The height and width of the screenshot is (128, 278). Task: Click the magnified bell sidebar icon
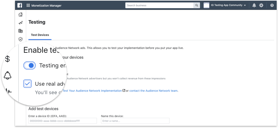(x=8, y=75)
